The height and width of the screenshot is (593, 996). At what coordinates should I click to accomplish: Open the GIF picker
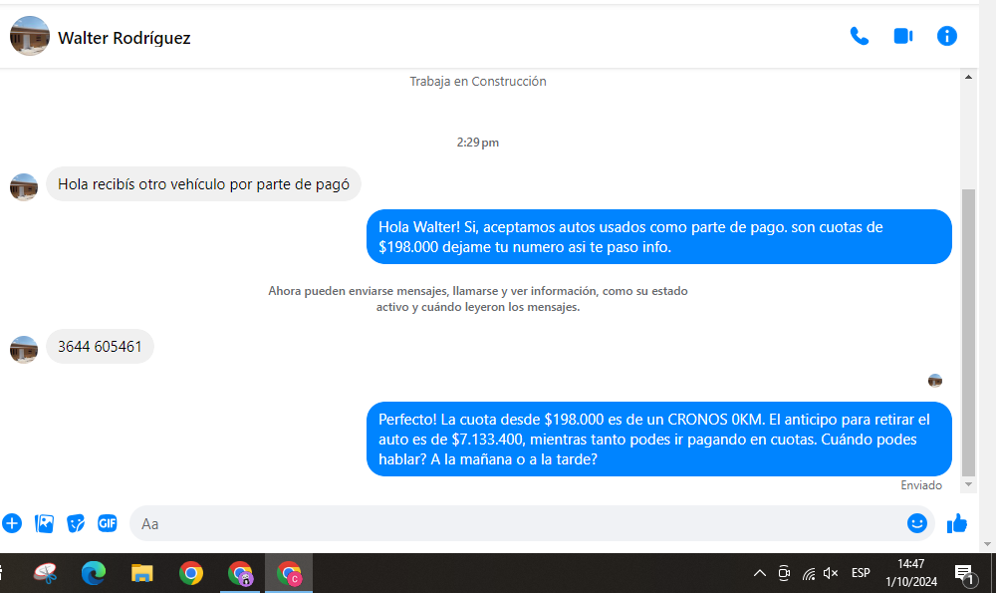[x=107, y=523]
